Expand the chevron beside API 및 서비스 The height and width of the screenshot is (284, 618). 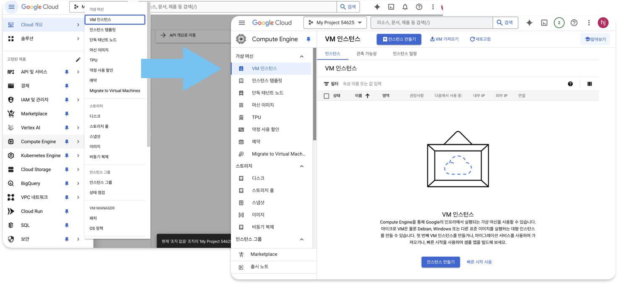[78, 72]
